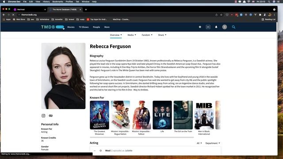Viewport: 283px width, 159px height.
Task: Open the Life movie poster
Action: (x=162, y=115)
